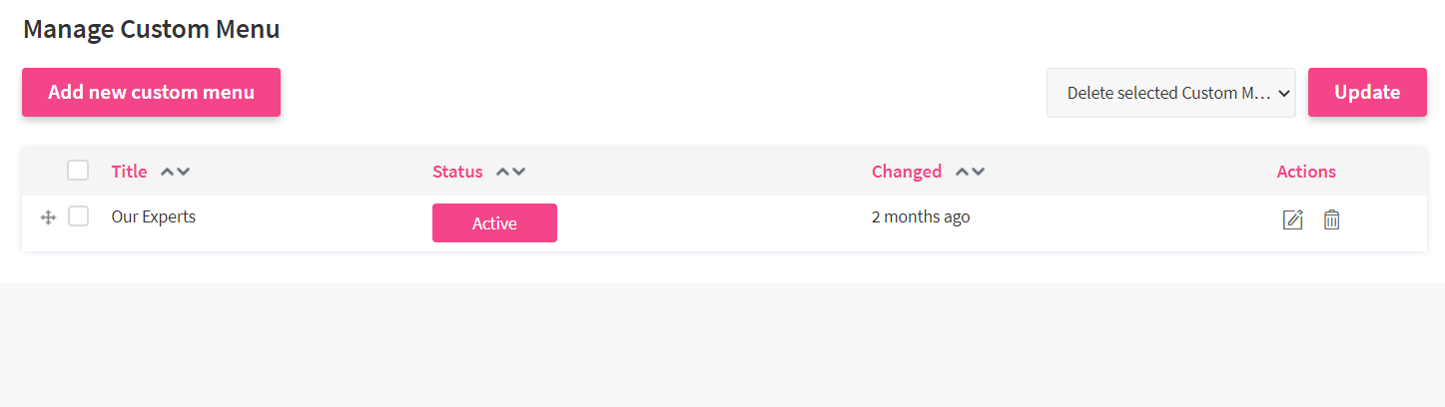Image resolution: width=1445 pixels, height=407 pixels.
Task: Click Add new custom menu button
Action: pyautogui.click(x=151, y=93)
